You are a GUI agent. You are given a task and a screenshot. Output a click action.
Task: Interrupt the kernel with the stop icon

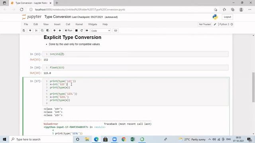(x=76, y=31)
